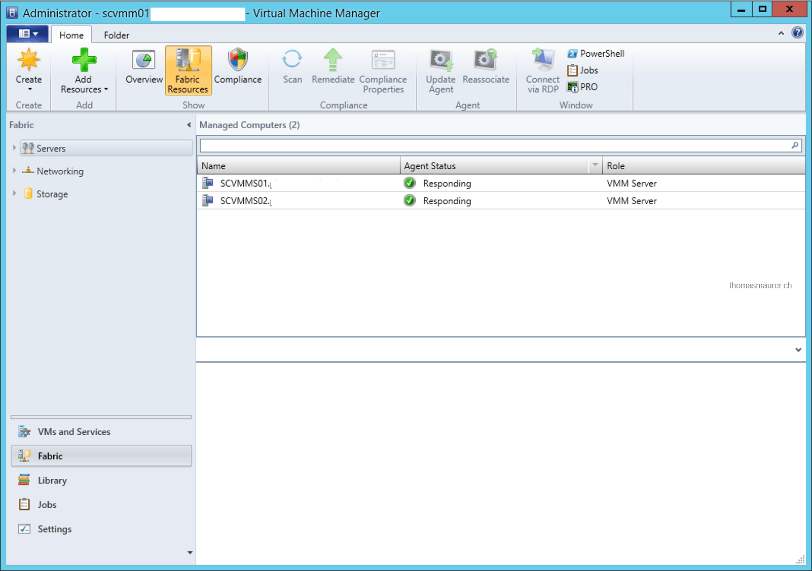
Task: Open the Agent Status column filter dropdown
Action: pos(595,165)
